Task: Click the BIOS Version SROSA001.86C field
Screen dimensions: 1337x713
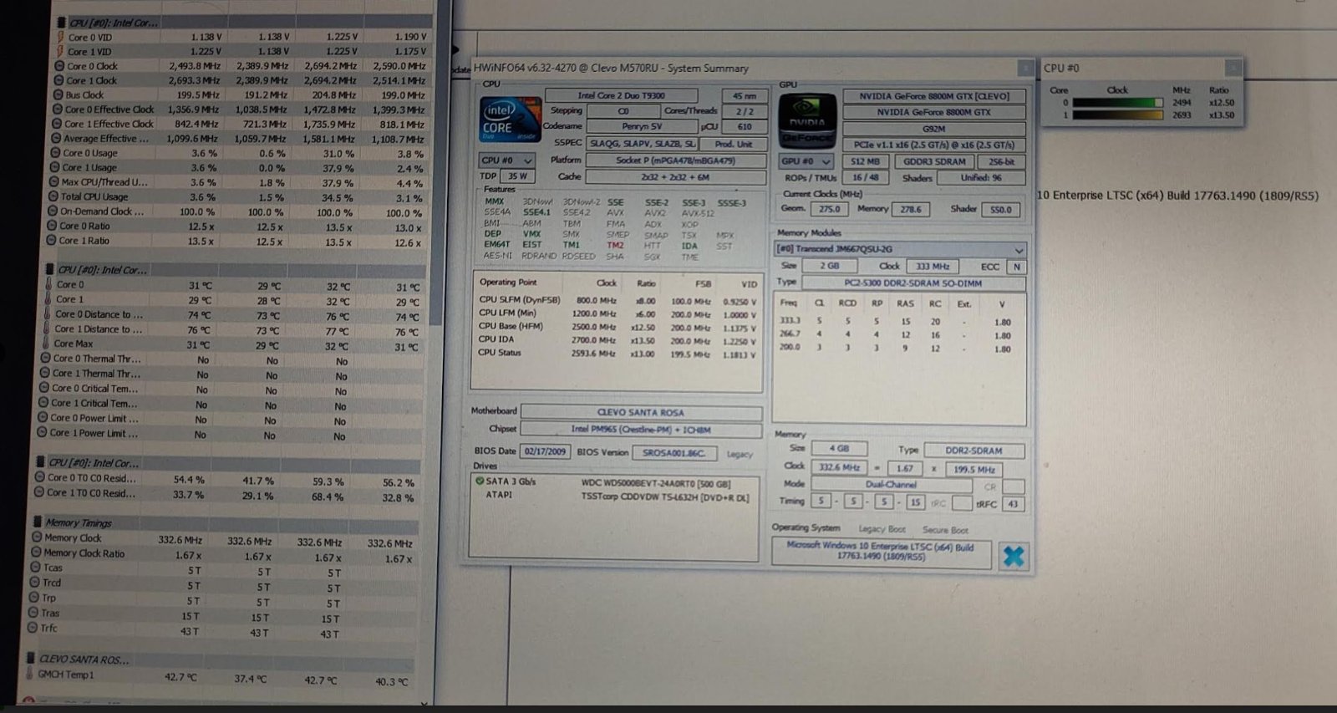Action: coord(674,453)
